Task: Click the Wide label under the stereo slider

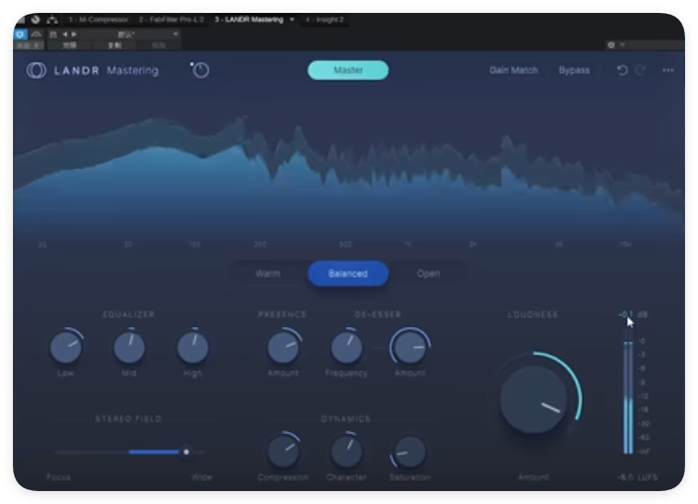Action: [x=201, y=477]
